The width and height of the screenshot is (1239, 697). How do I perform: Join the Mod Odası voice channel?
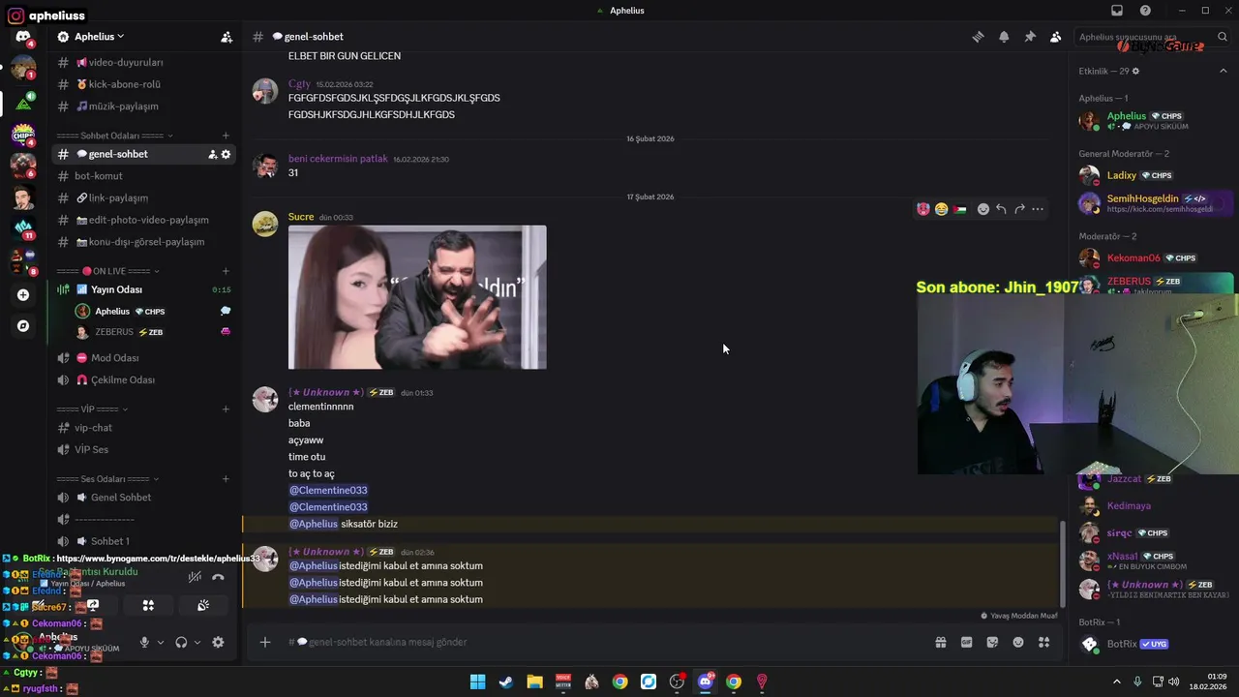click(x=143, y=358)
